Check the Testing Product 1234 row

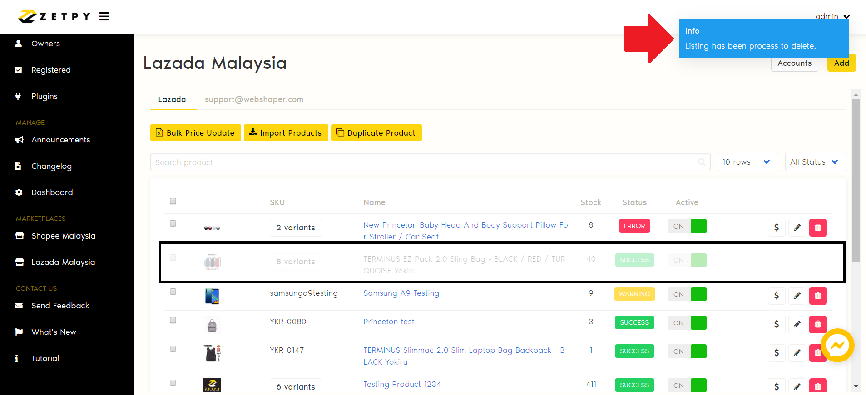pos(173,383)
